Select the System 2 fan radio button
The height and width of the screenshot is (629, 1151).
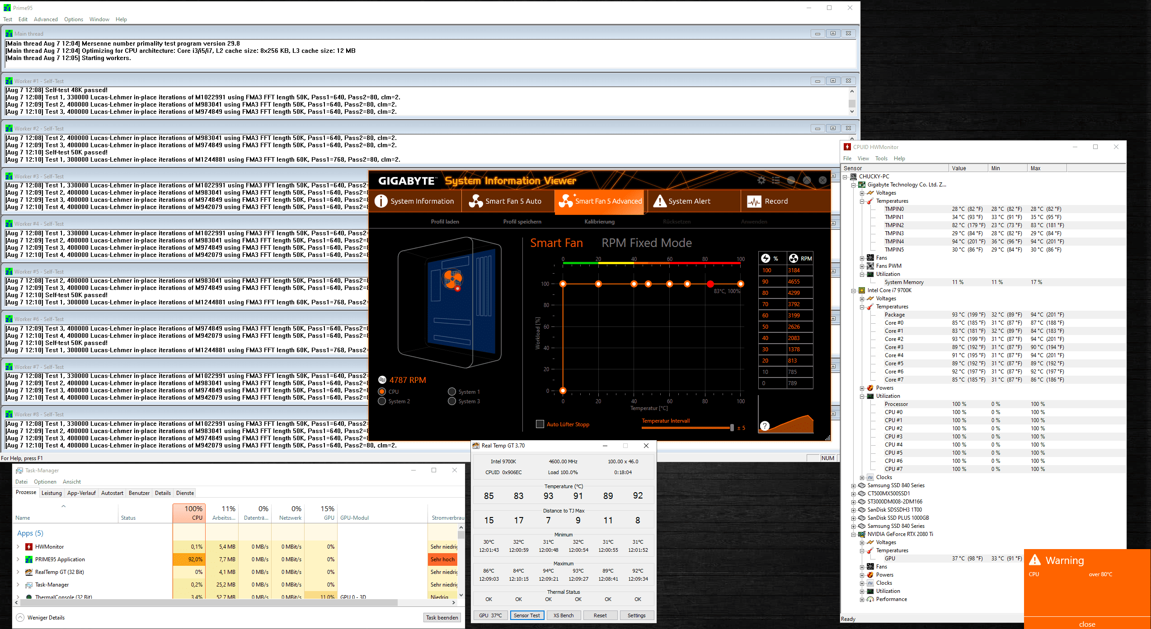click(x=382, y=401)
